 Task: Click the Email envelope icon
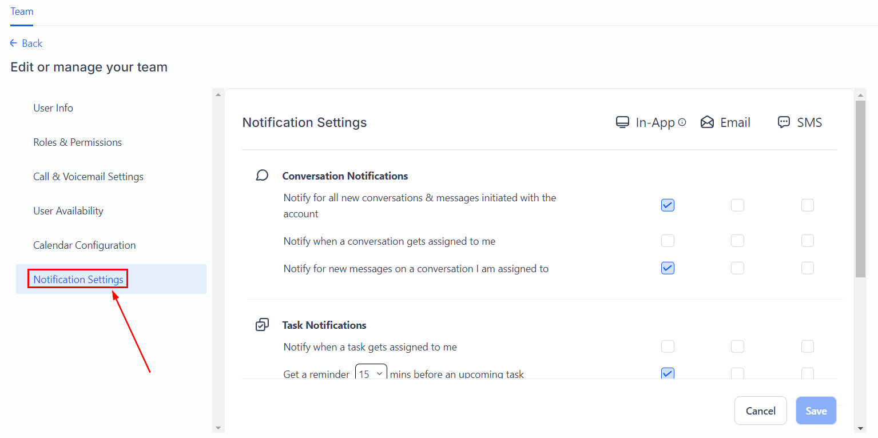[x=708, y=122]
